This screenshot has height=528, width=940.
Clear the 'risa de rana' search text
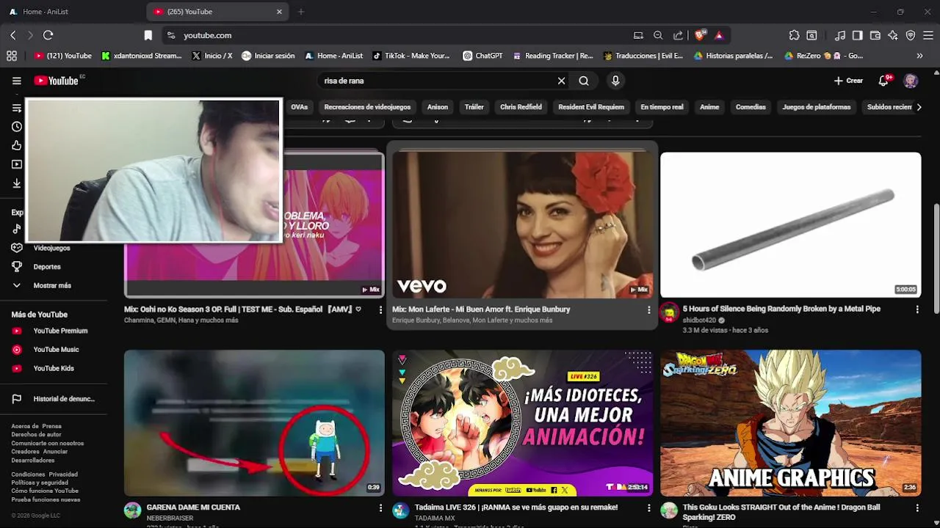[561, 81]
